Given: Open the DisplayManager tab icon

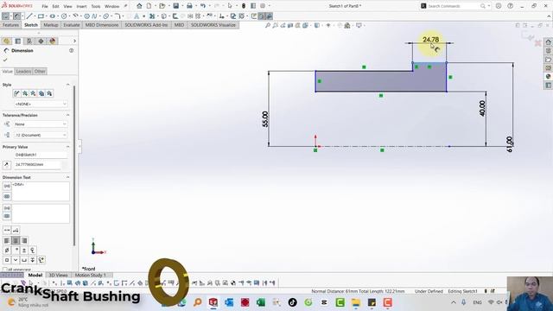Looking at the screenshot, I should [x=53, y=41].
